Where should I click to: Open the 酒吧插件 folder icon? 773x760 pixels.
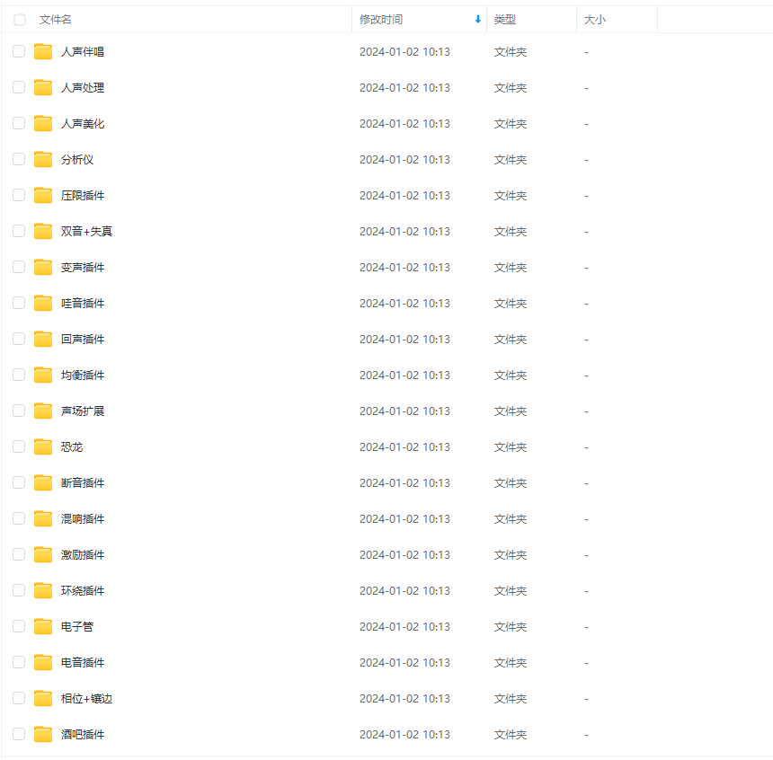[x=43, y=734]
